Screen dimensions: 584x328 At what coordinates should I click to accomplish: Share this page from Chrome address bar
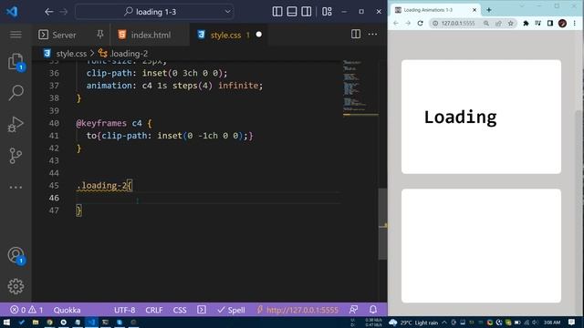498,23
